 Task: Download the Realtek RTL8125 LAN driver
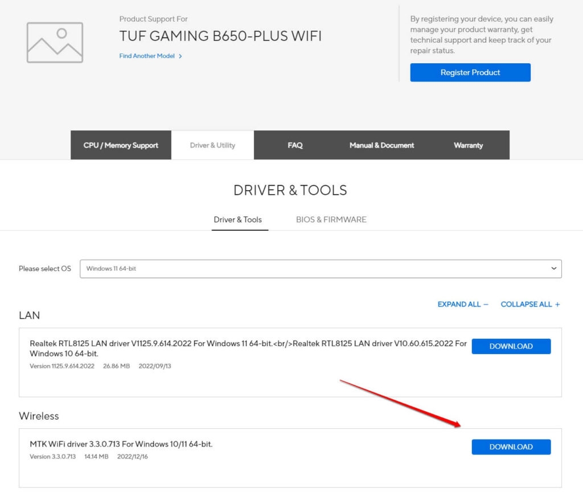pos(511,346)
